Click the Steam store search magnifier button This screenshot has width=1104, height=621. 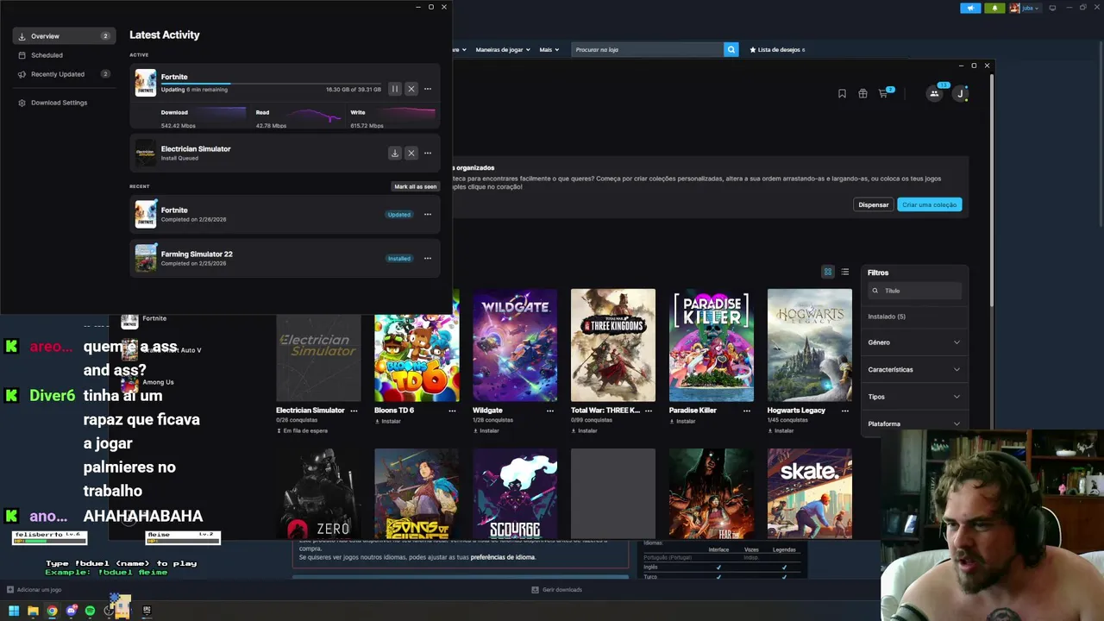pos(731,49)
